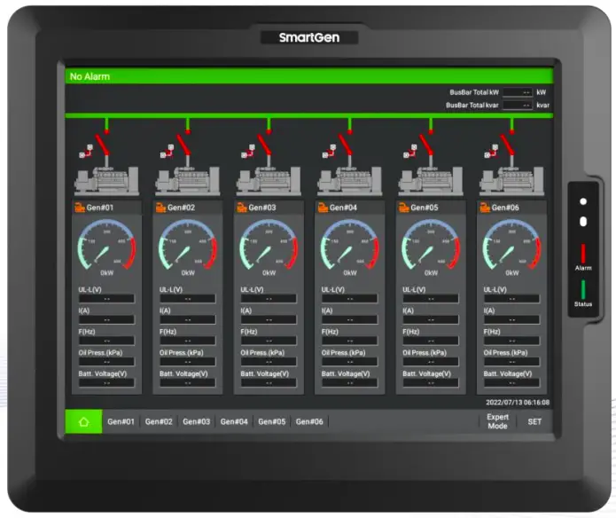
Task: Click the Gen#01 generator engine image
Action: point(106,181)
